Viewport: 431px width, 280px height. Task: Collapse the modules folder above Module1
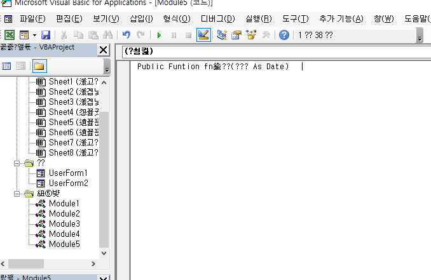click(18, 194)
